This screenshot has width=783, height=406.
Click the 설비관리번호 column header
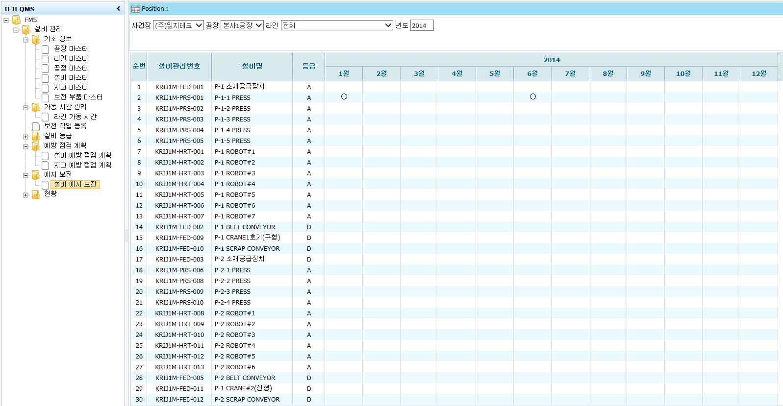[x=179, y=66]
